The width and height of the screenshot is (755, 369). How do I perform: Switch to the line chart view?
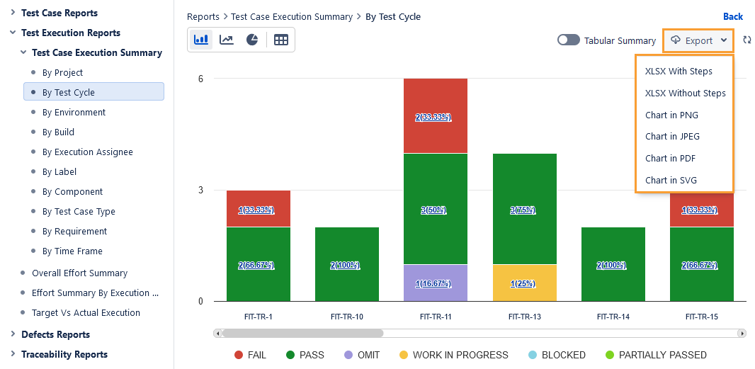click(x=227, y=40)
